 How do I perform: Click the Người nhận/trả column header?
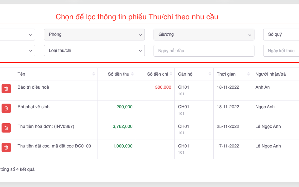tap(270, 74)
